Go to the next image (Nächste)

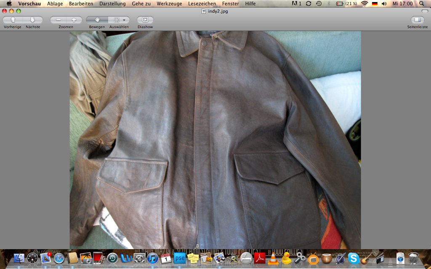point(32,20)
